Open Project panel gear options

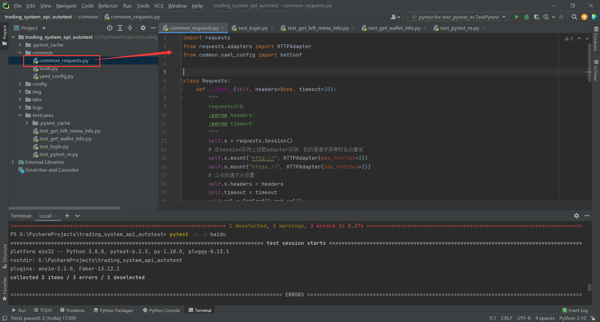click(x=143, y=28)
